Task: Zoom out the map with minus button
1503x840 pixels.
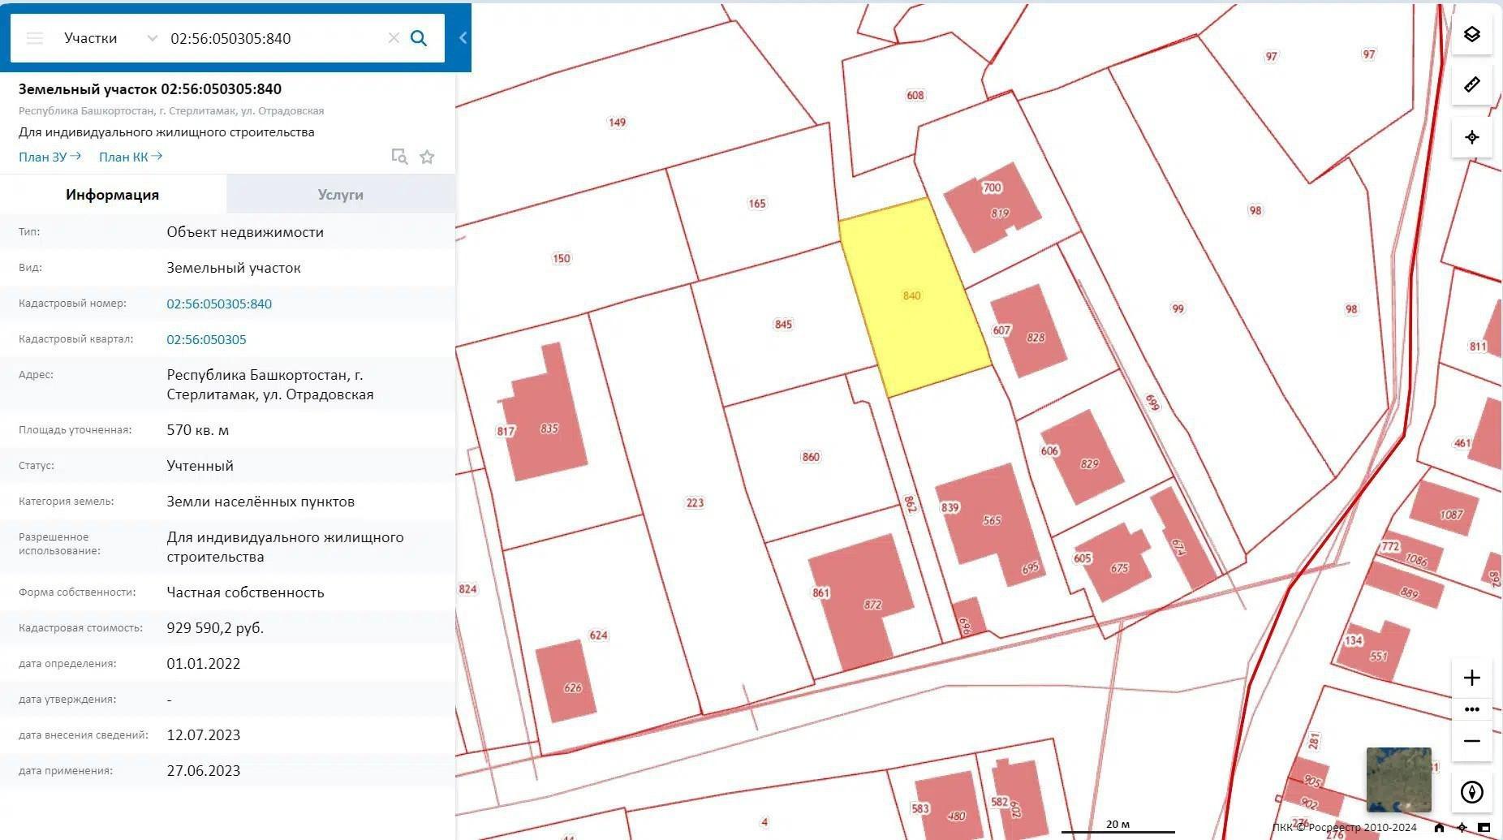Action: tap(1471, 741)
